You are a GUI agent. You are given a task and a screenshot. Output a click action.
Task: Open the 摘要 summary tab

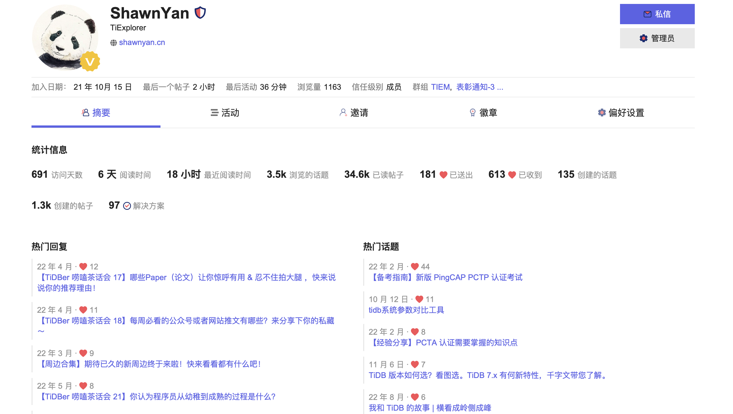point(96,113)
